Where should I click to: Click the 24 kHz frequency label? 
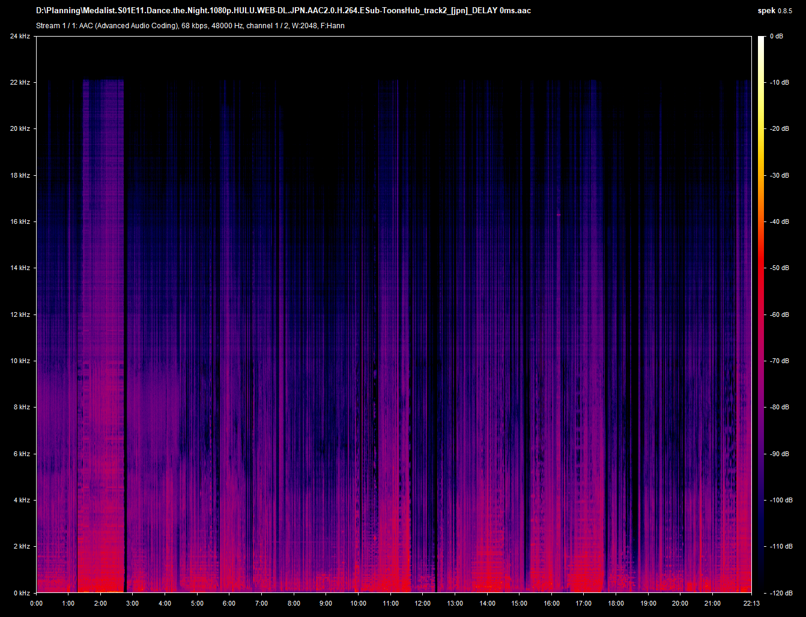click(20, 36)
